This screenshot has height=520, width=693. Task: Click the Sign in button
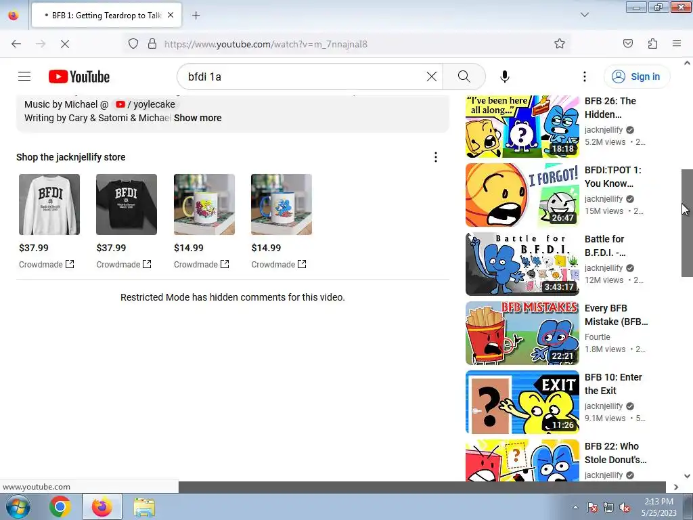point(637,77)
